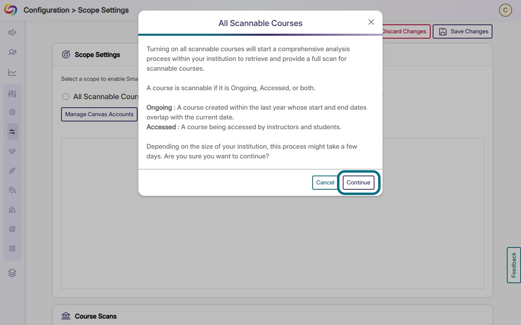Viewport: 521px width, 325px height.
Task: Select the horizontal sliders scope settings icon
Action: pos(13,132)
